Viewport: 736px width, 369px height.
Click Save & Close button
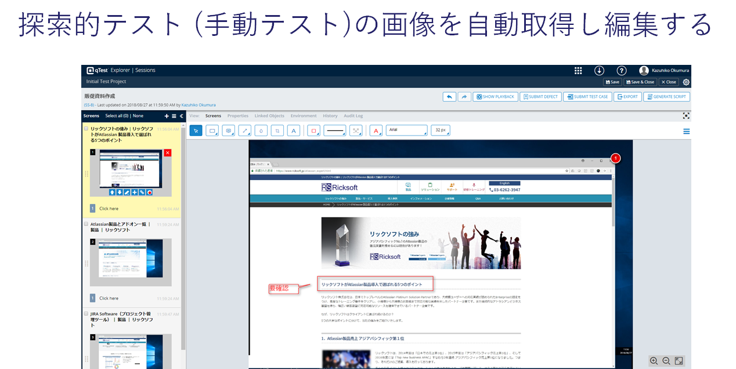(x=640, y=82)
